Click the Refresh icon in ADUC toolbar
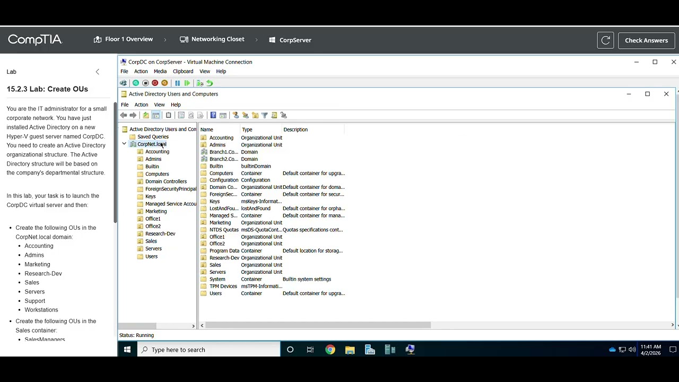 [191, 115]
